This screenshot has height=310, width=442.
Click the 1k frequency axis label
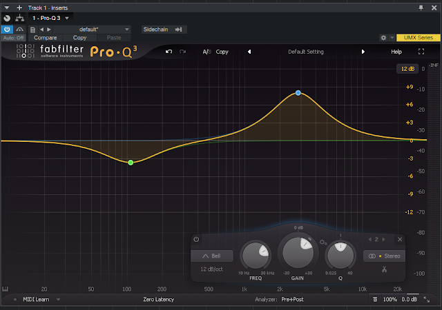click(x=244, y=289)
